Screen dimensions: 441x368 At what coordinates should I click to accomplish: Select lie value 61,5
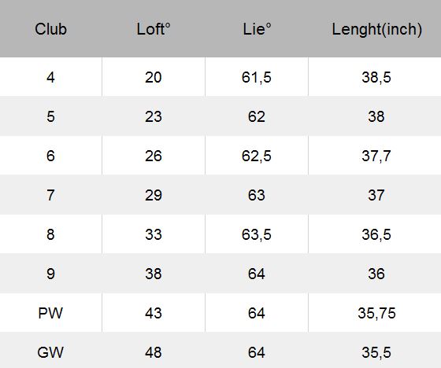pos(257,77)
